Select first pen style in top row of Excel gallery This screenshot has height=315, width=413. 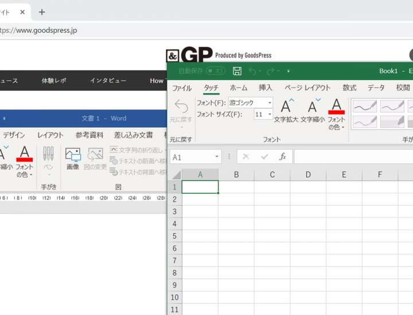[365, 106]
